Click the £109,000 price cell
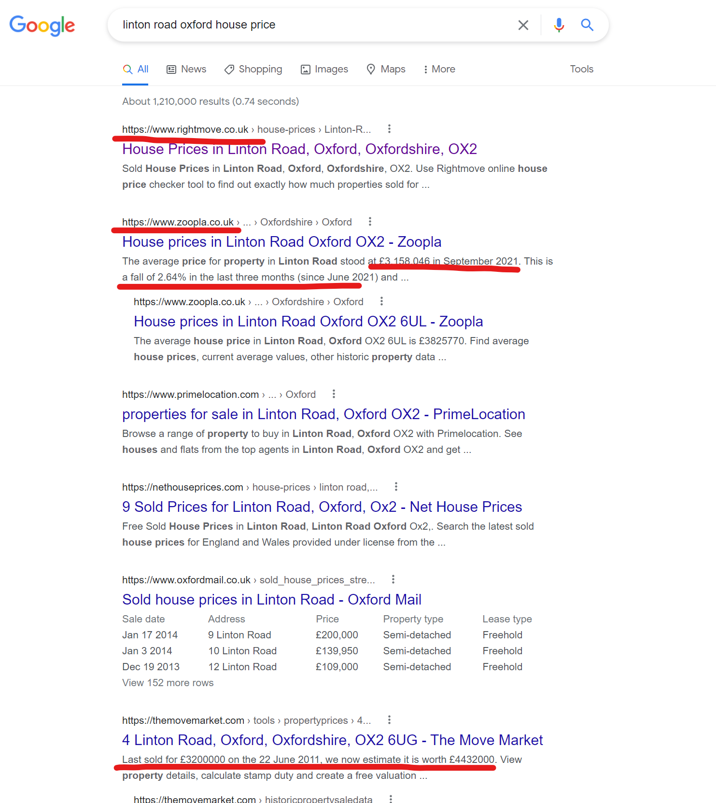Image resolution: width=716 pixels, height=803 pixels. click(x=337, y=667)
